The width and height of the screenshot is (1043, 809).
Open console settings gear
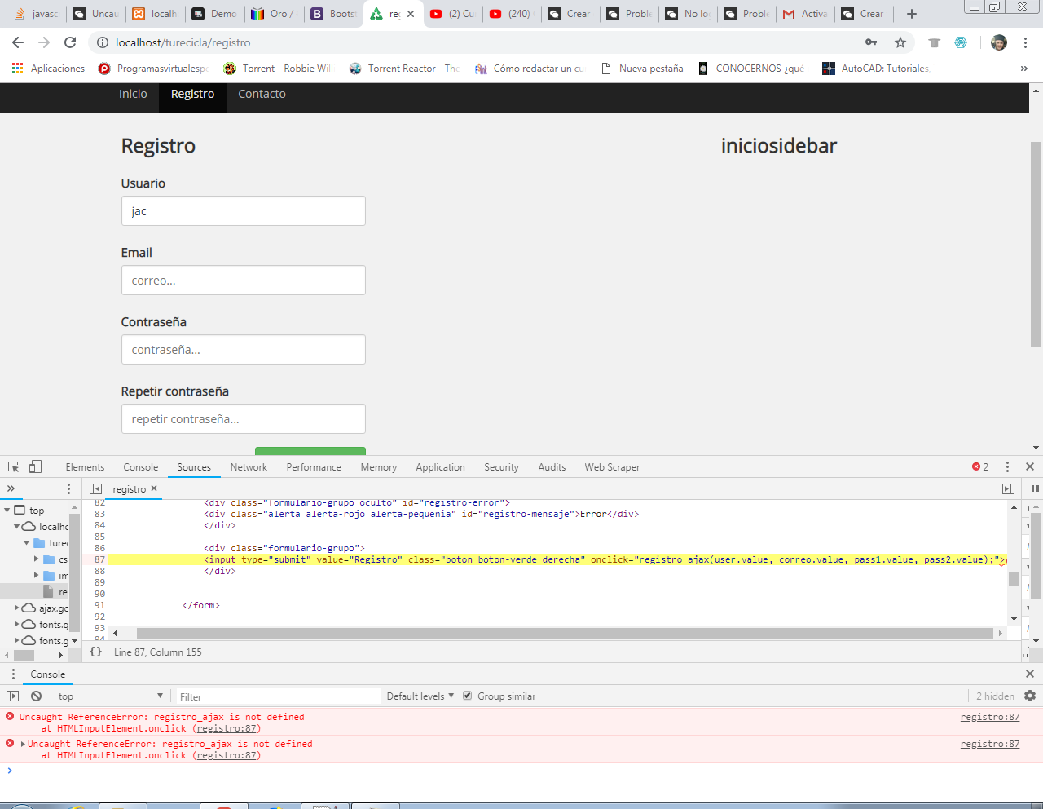(x=1030, y=696)
